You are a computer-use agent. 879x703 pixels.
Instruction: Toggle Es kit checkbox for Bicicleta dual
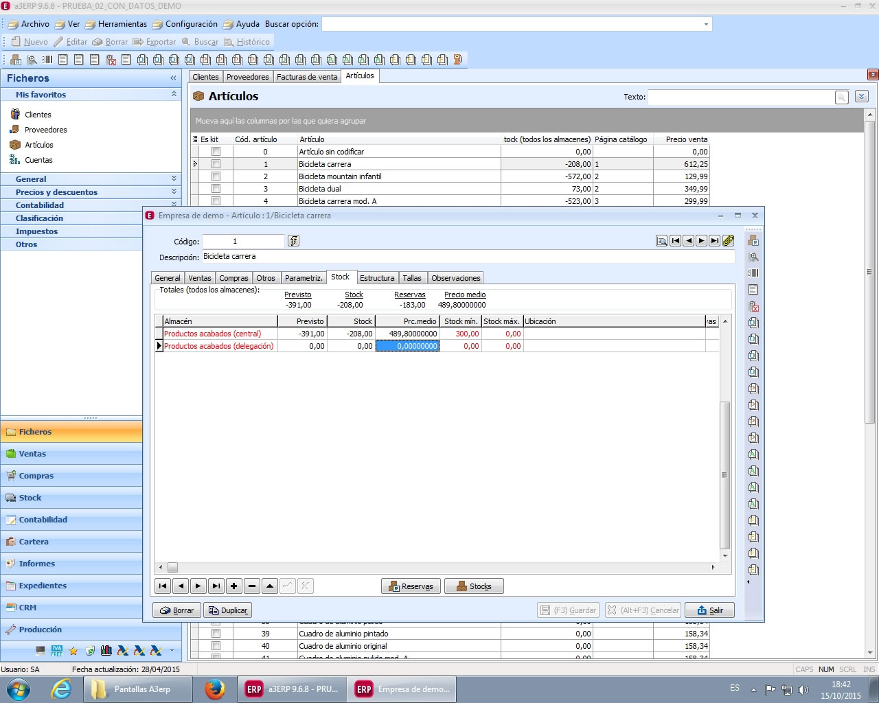pos(216,189)
